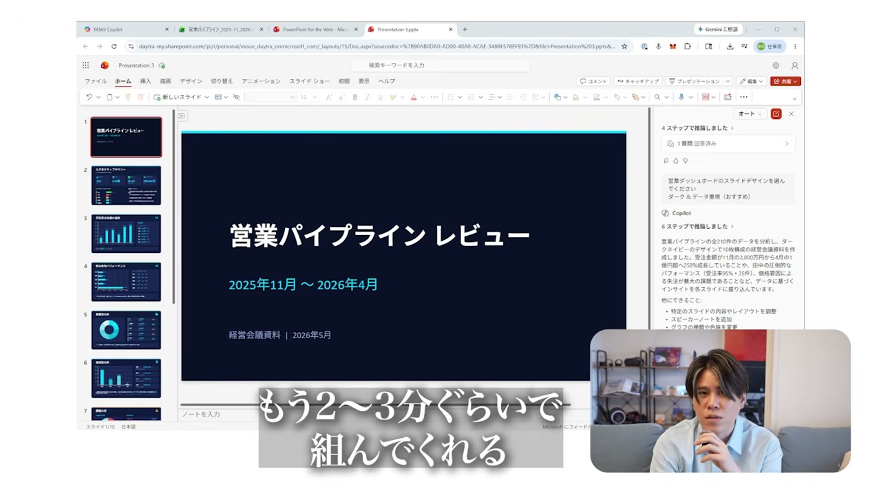Image resolution: width=881 pixels, height=495 pixels.
Task: Click the font color icon
Action: [x=413, y=97]
